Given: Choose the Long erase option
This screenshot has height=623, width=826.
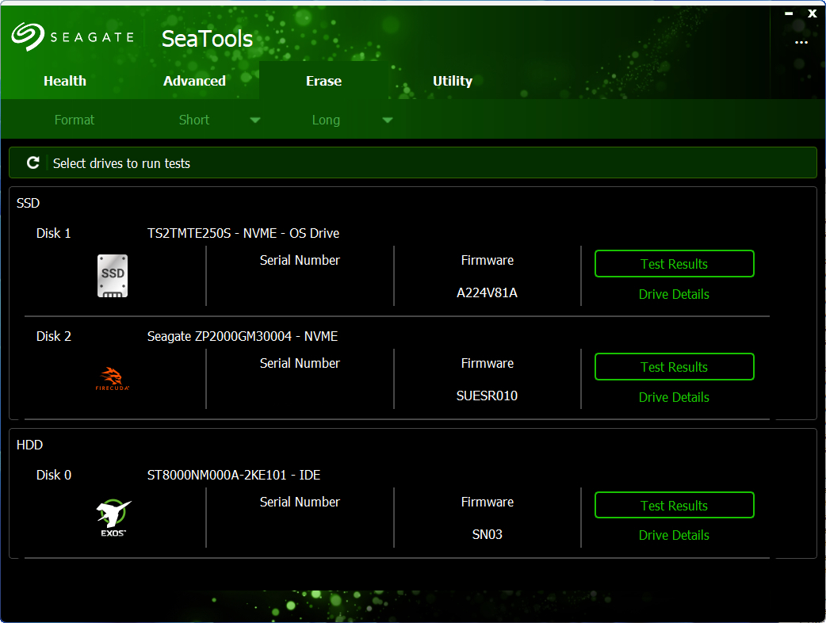Looking at the screenshot, I should [326, 120].
